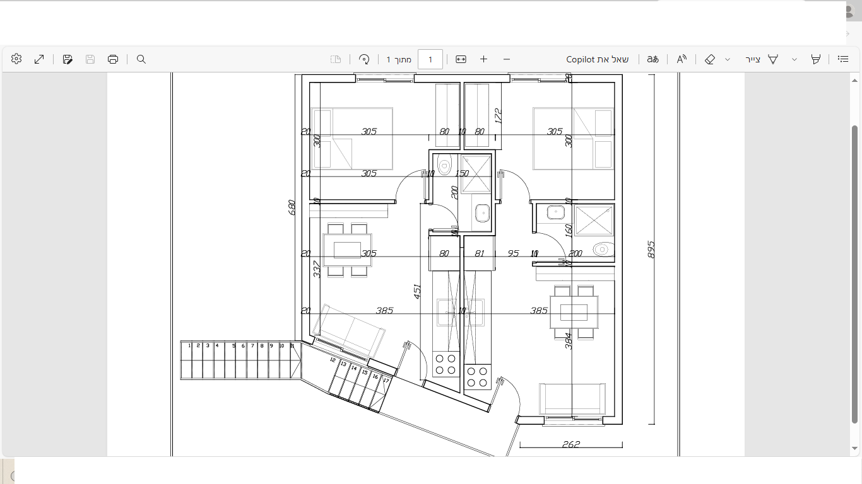Click the '895' dimension label on the plan
The height and width of the screenshot is (484, 862).
(x=652, y=249)
